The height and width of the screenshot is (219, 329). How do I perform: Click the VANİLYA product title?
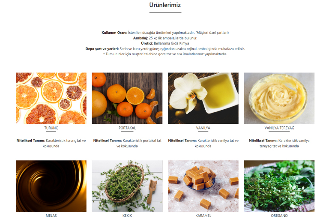pos(203,128)
